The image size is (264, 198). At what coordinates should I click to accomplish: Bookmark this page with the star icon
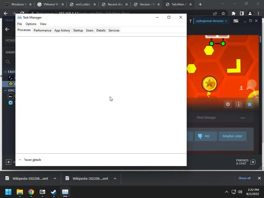223,13
